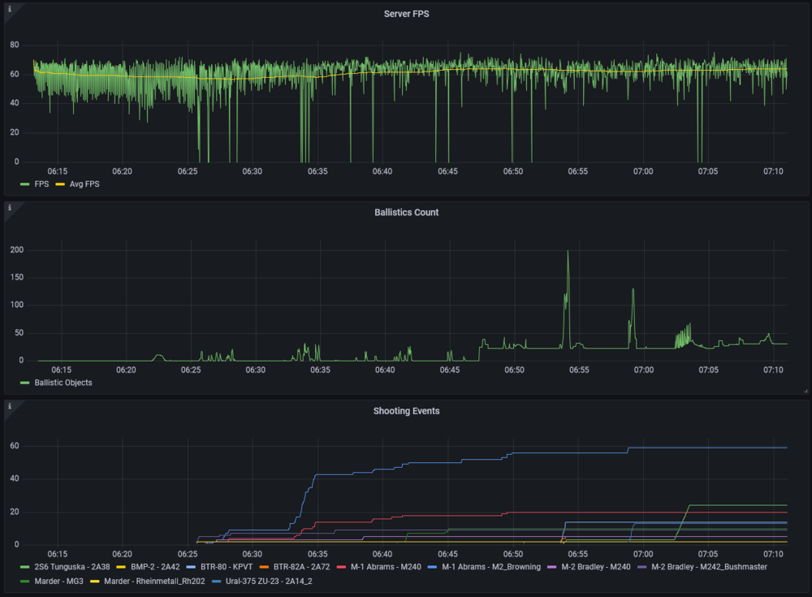Open the Ballistics Count panel title menu

point(406,213)
